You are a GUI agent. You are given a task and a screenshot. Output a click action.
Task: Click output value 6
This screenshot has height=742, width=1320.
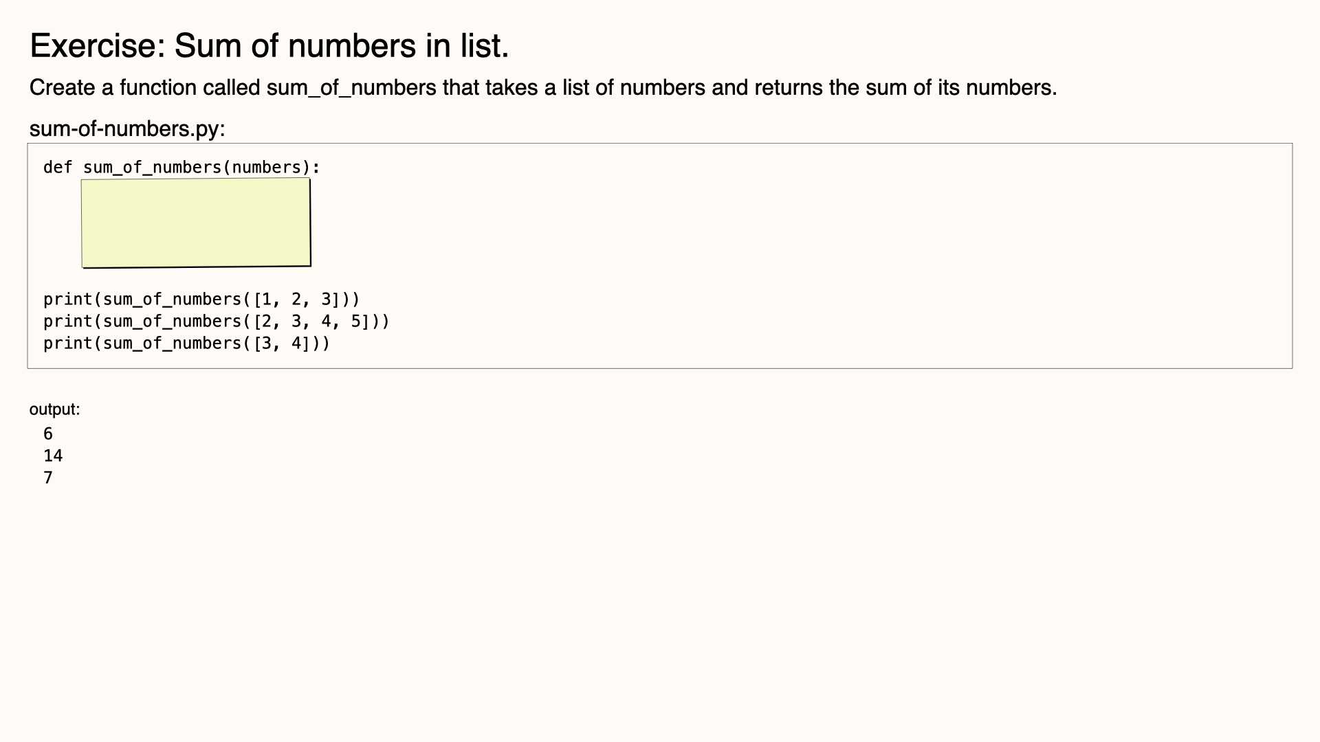[48, 434]
